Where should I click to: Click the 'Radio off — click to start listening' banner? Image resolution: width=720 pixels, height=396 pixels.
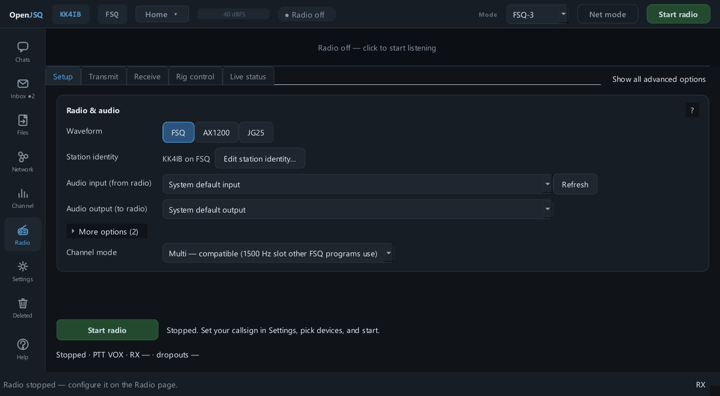pos(377,48)
